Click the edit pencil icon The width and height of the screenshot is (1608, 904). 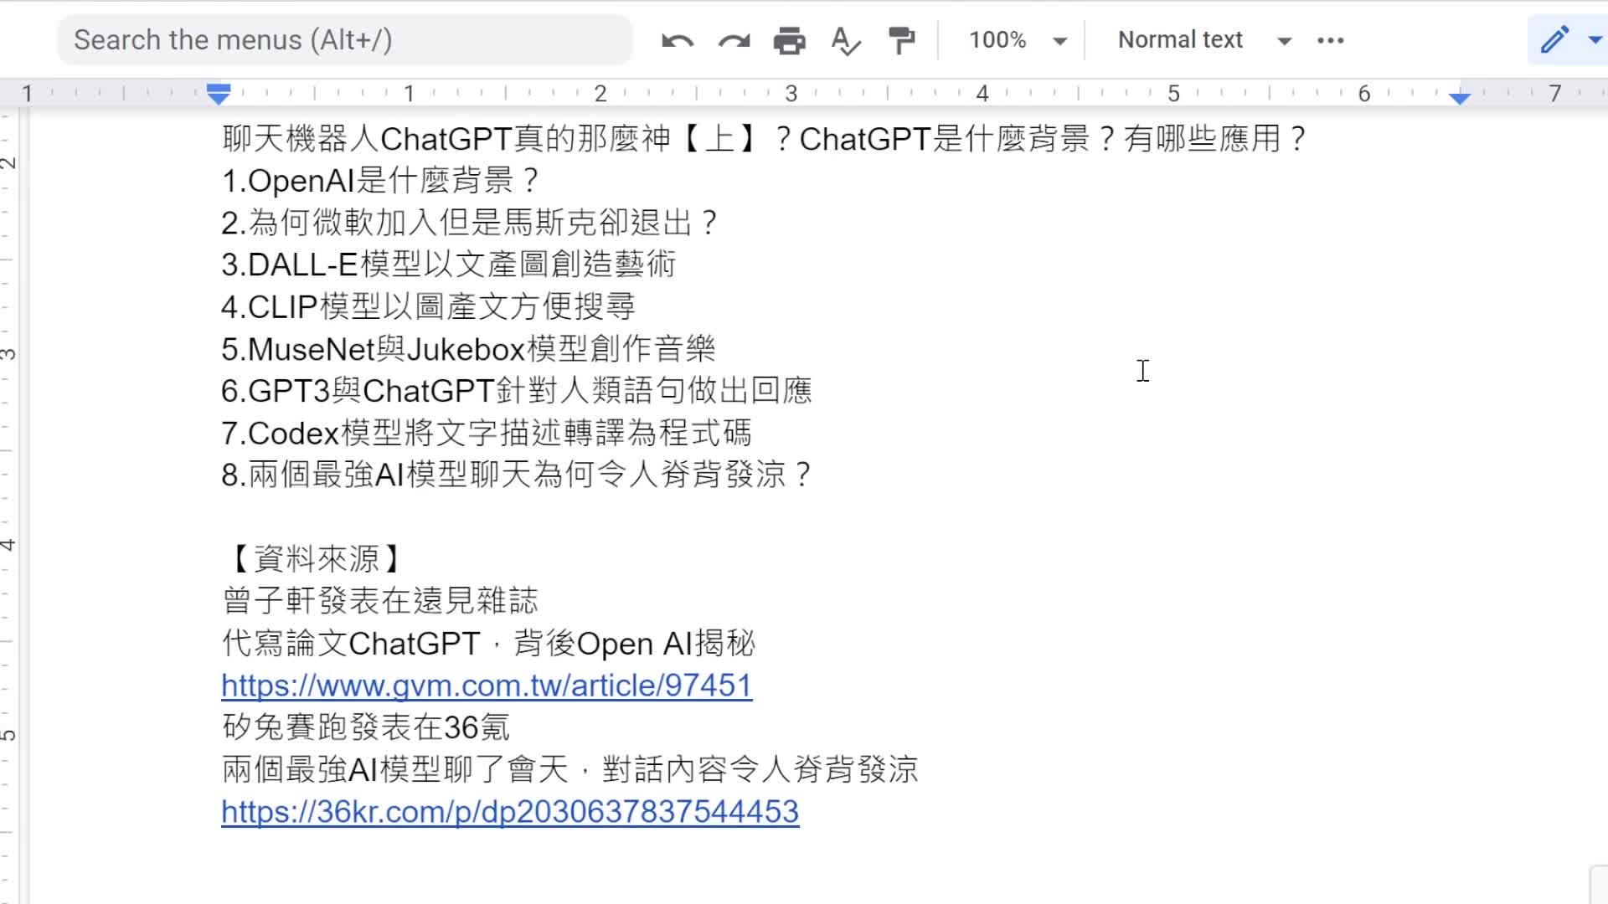[1553, 39]
